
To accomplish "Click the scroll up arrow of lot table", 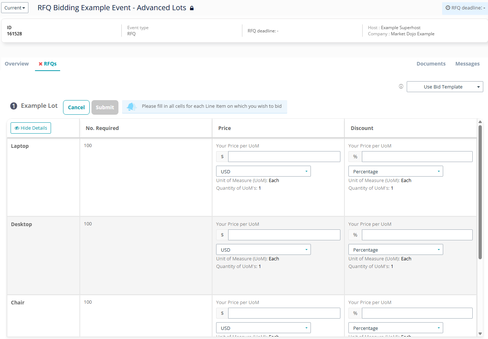I will point(480,122).
